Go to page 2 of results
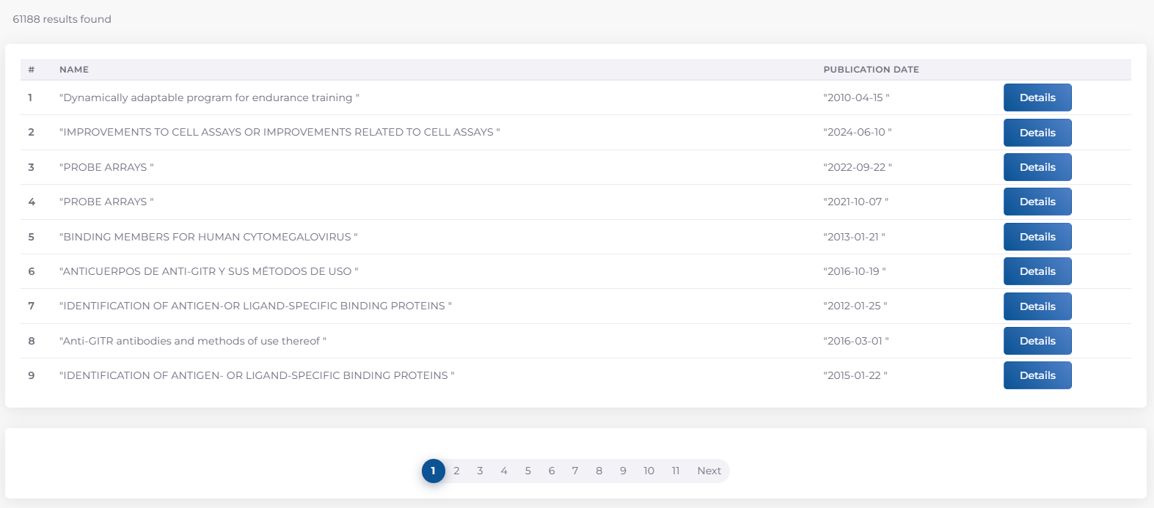The width and height of the screenshot is (1154, 508). [456, 471]
